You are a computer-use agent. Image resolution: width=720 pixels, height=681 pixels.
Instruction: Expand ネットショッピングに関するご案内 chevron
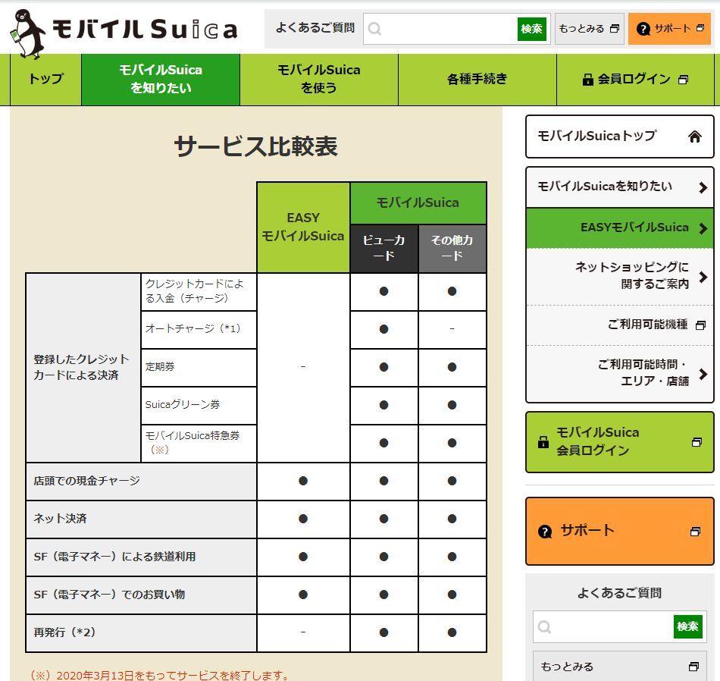(703, 277)
